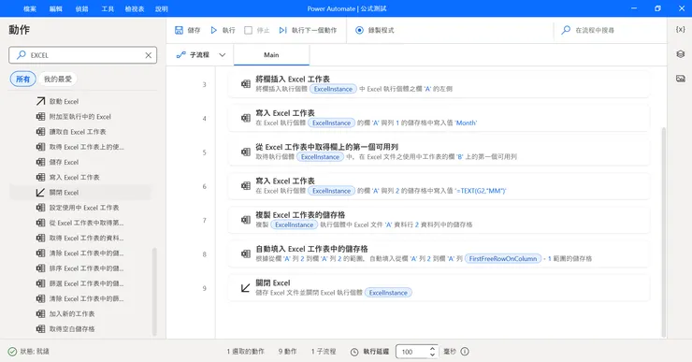This screenshot has height=362, width=692.
Task: Select step 3 將欄插入 Excel 工作表
Action: coord(439,84)
